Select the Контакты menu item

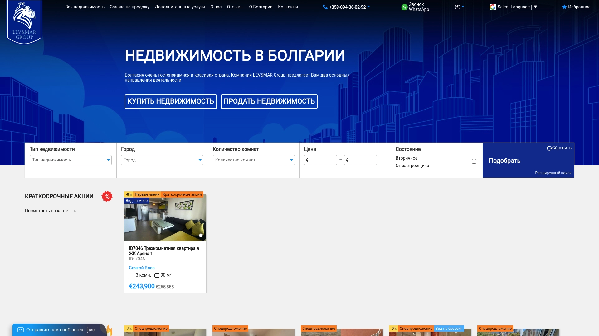[288, 7]
